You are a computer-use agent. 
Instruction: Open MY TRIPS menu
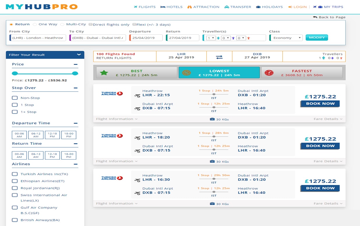click(328, 7)
